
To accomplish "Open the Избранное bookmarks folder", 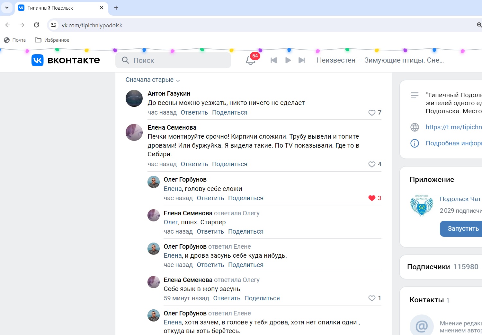I will (52, 40).
